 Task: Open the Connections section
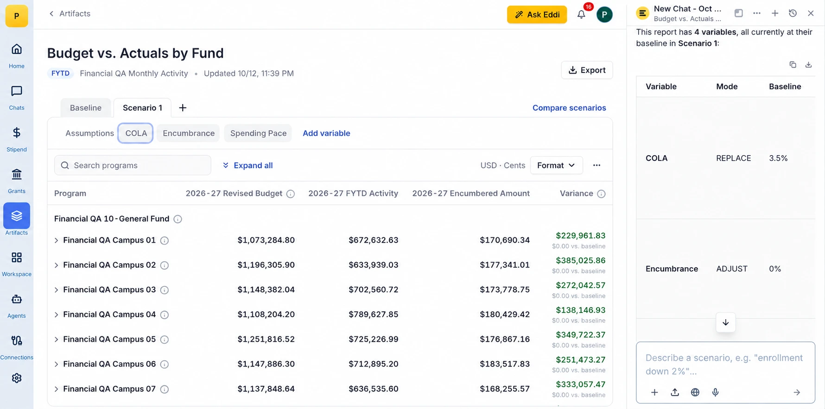pyautogui.click(x=17, y=347)
